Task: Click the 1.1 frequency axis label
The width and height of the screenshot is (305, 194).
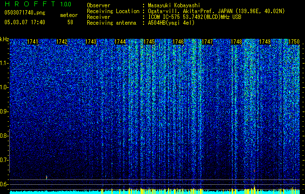Action: [x=4, y=63]
